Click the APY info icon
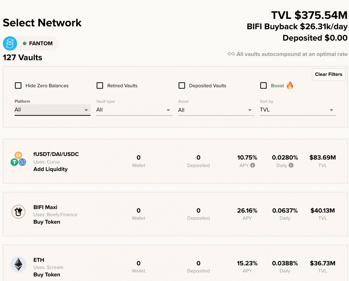 tap(253, 165)
